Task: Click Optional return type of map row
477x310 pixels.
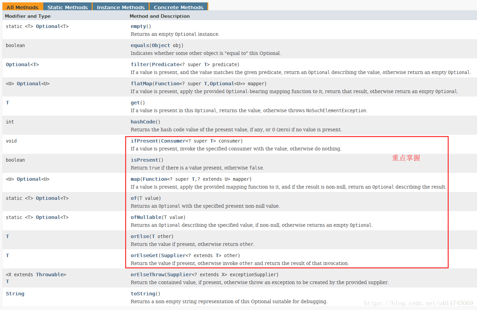Action: (x=29, y=179)
